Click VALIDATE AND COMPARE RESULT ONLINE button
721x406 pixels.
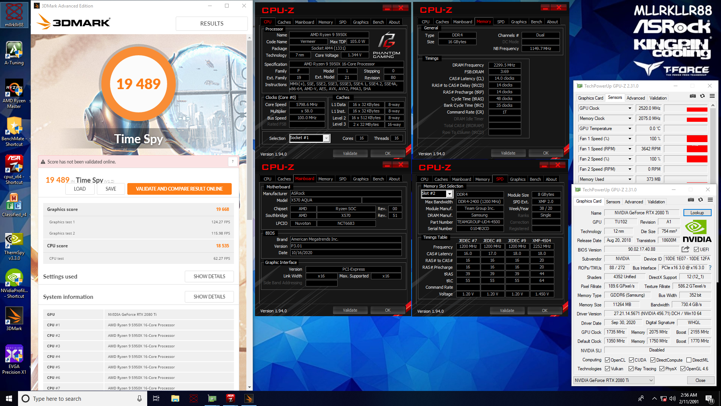click(179, 189)
